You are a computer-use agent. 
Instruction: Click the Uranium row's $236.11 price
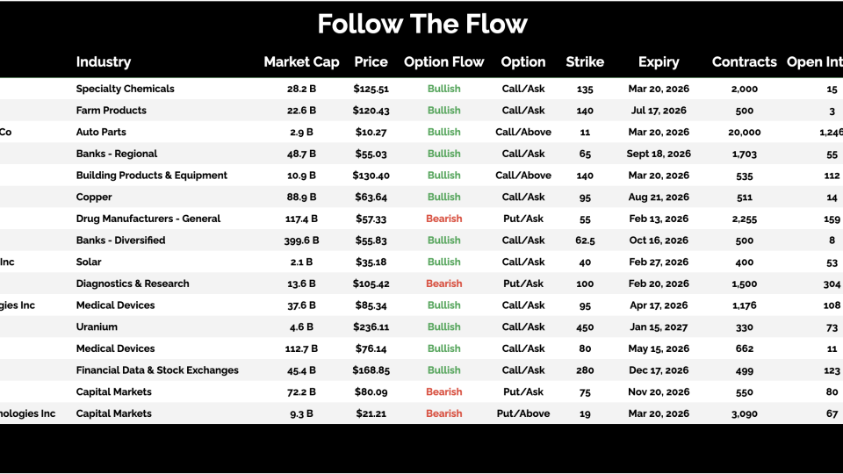pos(371,327)
